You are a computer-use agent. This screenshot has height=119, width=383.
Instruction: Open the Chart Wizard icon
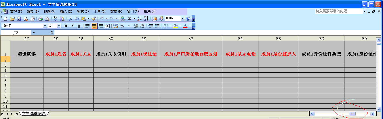coord(155,19)
